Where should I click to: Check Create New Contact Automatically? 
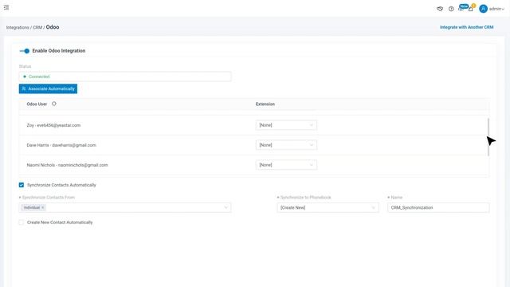click(x=22, y=222)
